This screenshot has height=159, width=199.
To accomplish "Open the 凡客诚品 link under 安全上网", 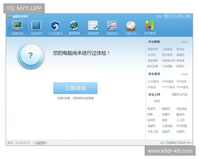I will (167, 126).
